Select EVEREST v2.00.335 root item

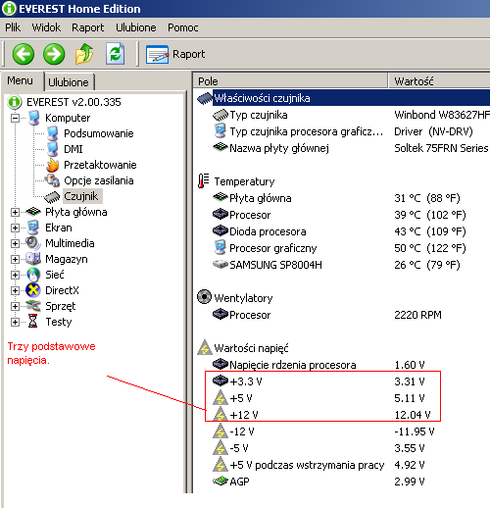pos(73,102)
